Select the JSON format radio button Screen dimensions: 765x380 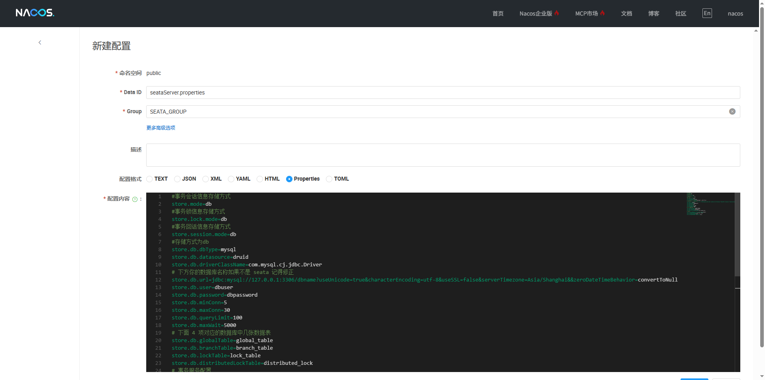click(x=178, y=179)
